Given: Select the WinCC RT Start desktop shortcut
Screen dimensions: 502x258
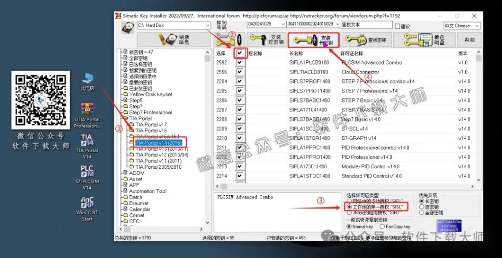Looking at the screenshot, I should (x=87, y=209).
